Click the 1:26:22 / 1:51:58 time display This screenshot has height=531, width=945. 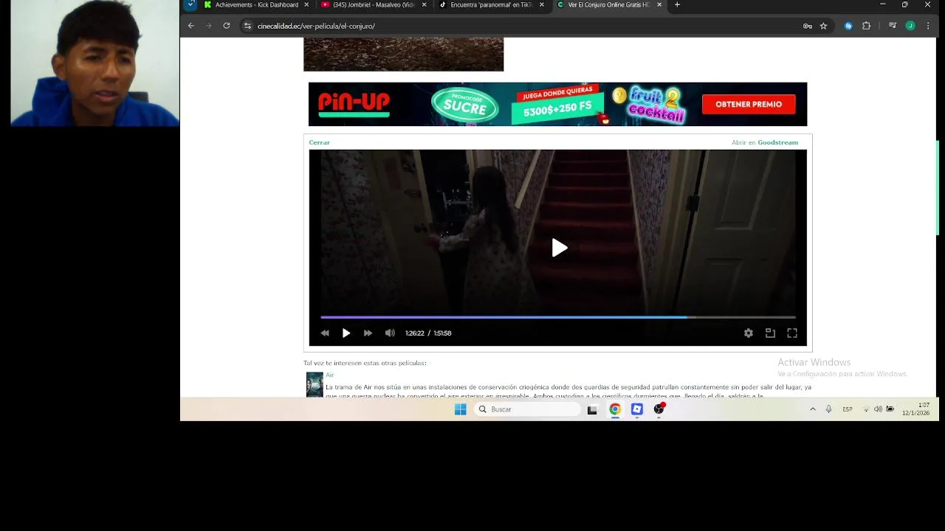[428, 333]
